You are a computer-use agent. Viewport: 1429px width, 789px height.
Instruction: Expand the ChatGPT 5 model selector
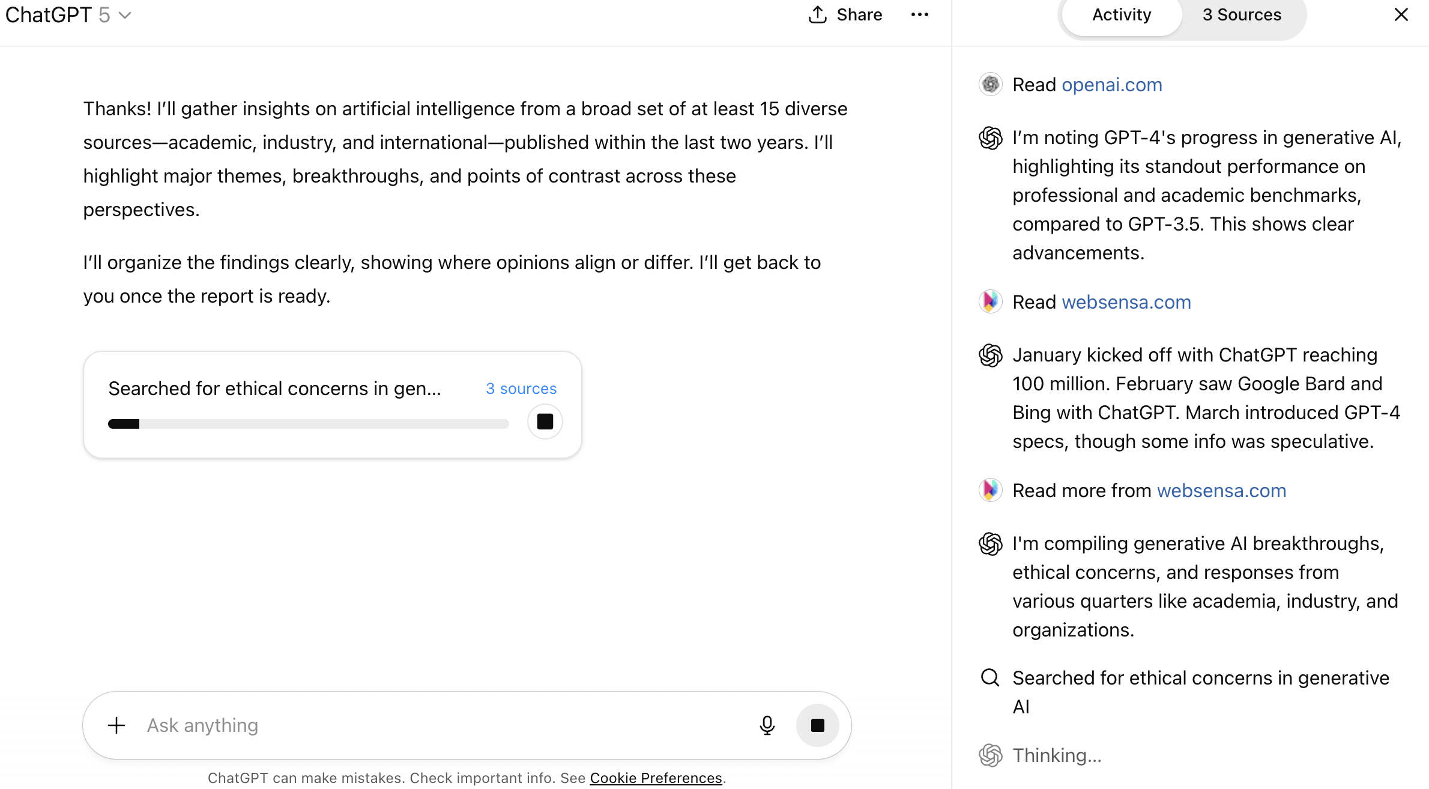68,15
